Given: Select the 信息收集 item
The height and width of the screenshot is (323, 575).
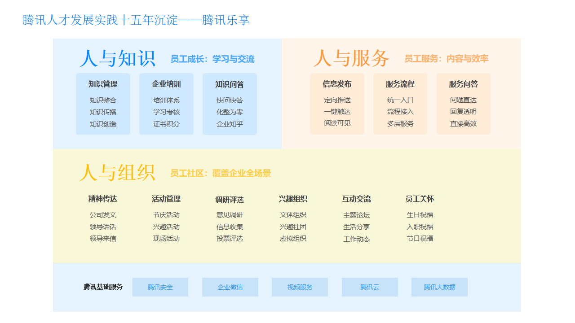Looking at the screenshot, I should coord(230,227).
